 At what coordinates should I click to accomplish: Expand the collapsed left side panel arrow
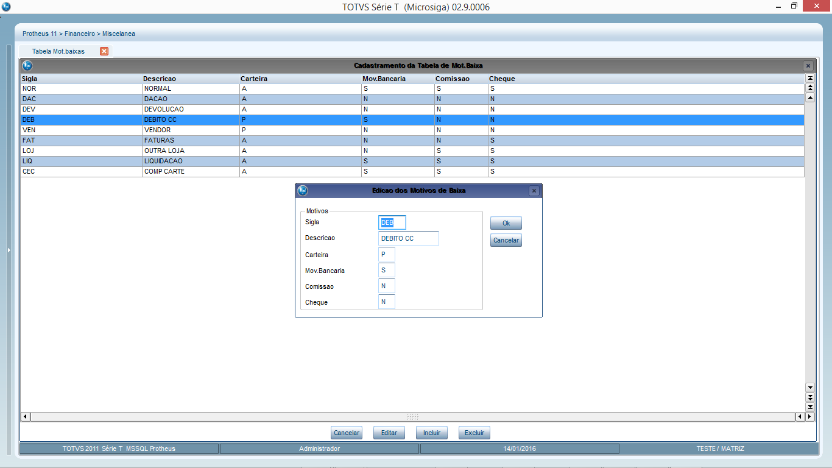coord(9,250)
